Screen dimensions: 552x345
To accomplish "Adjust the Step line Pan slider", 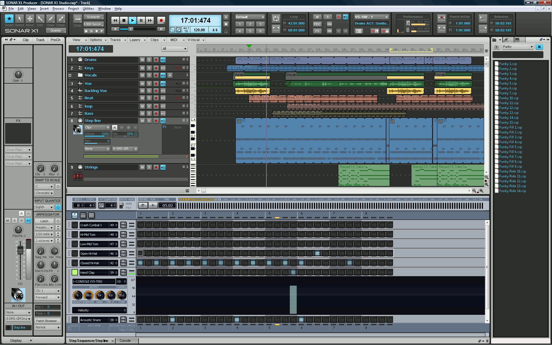I will pyautogui.click(x=125, y=134).
